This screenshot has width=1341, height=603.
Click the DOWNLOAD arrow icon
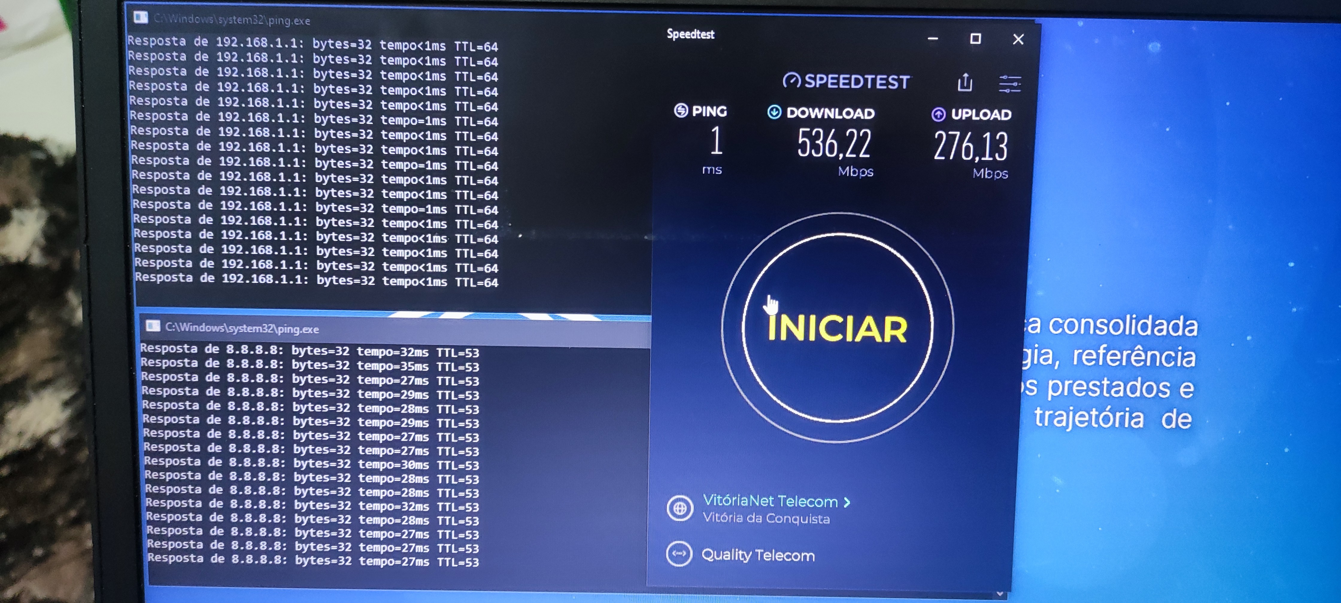tap(774, 112)
